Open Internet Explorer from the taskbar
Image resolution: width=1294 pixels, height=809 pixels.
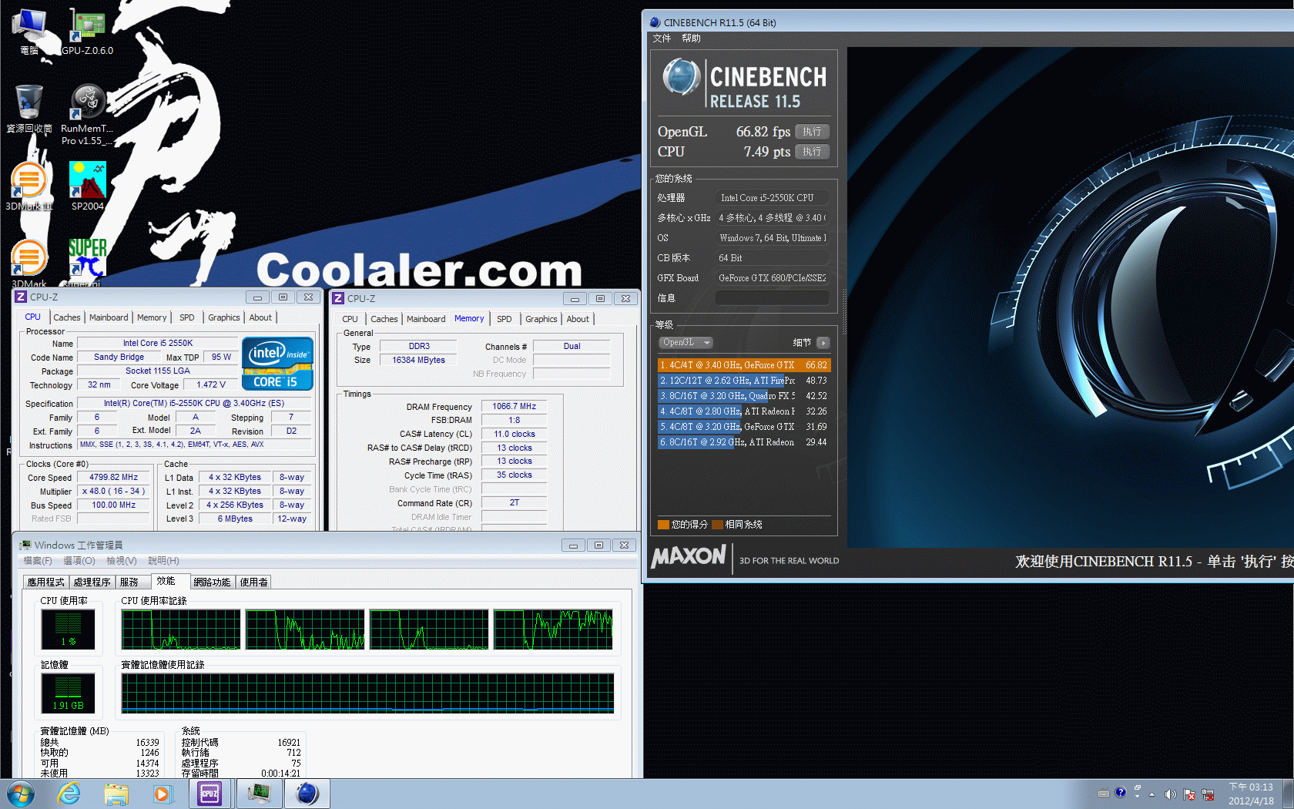69,794
